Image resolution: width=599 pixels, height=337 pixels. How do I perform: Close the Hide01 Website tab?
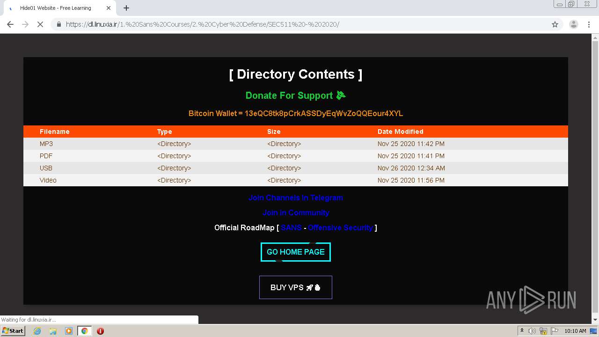[109, 8]
